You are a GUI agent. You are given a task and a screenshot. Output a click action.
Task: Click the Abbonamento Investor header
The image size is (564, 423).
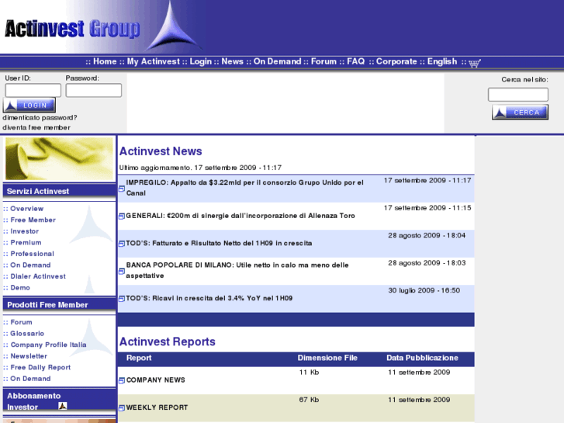pos(59,400)
